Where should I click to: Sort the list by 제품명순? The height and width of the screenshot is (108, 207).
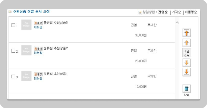[x=191, y=12]
